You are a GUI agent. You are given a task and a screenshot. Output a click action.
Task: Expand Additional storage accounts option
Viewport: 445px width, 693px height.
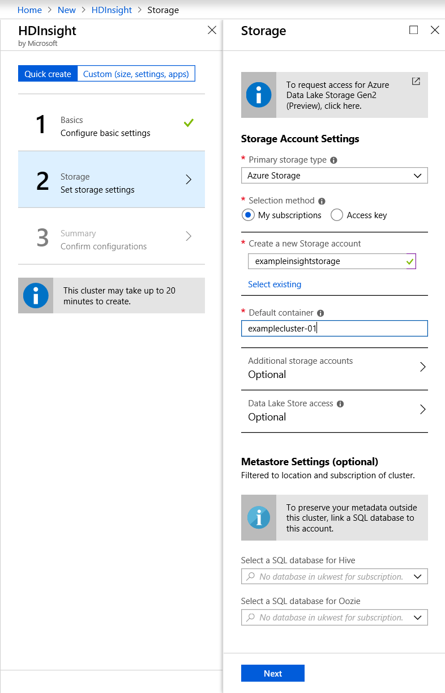click(334, 368)
